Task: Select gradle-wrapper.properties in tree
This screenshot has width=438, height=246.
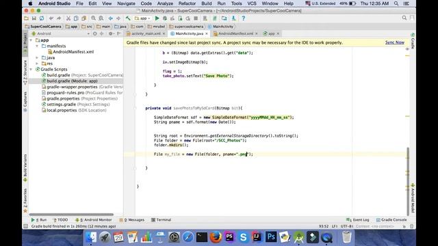Action: 82,87
